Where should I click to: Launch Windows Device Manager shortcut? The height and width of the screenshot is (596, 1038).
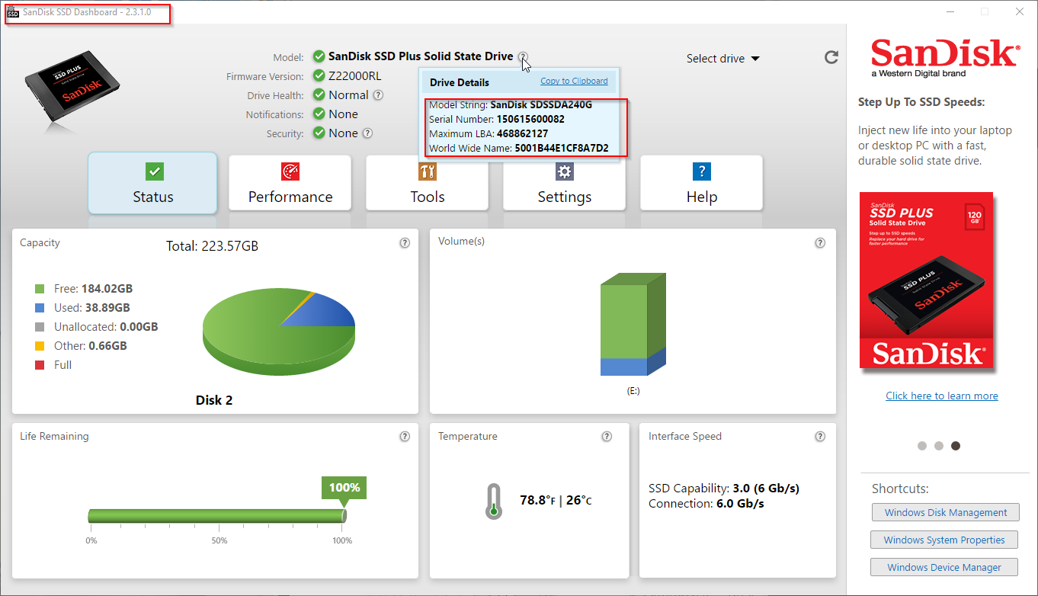pyautogui.click(x=944, y=567)
